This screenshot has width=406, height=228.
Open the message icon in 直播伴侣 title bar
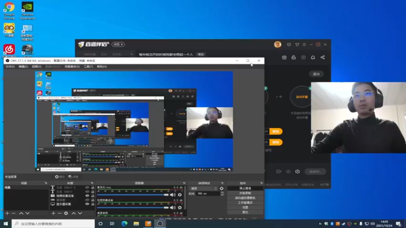(x=289, y=45)
